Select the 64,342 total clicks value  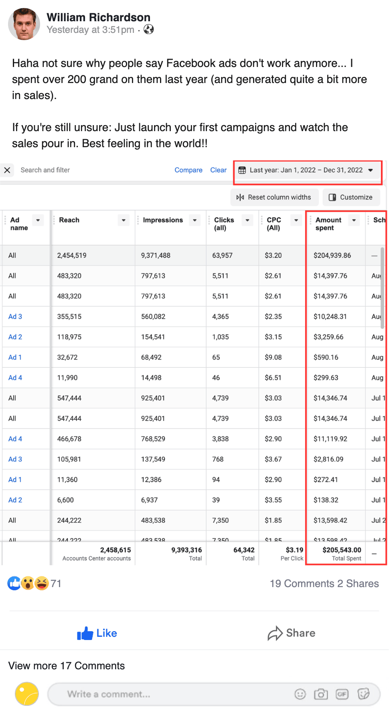tap(244, 550)
